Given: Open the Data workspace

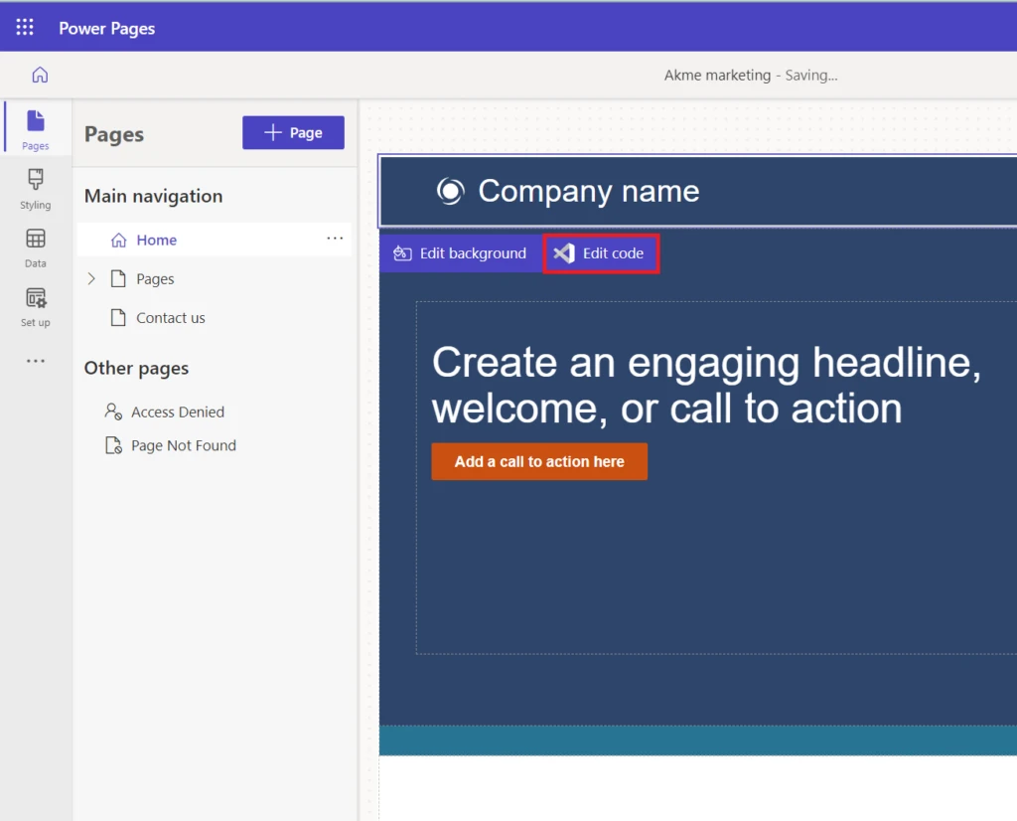Looking at the screenshot, I should (x=35, y=248).
